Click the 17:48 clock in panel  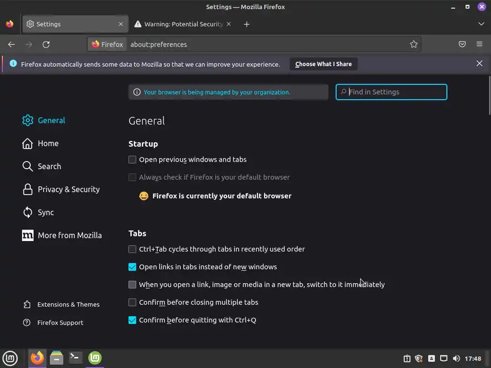click(472, 358)
